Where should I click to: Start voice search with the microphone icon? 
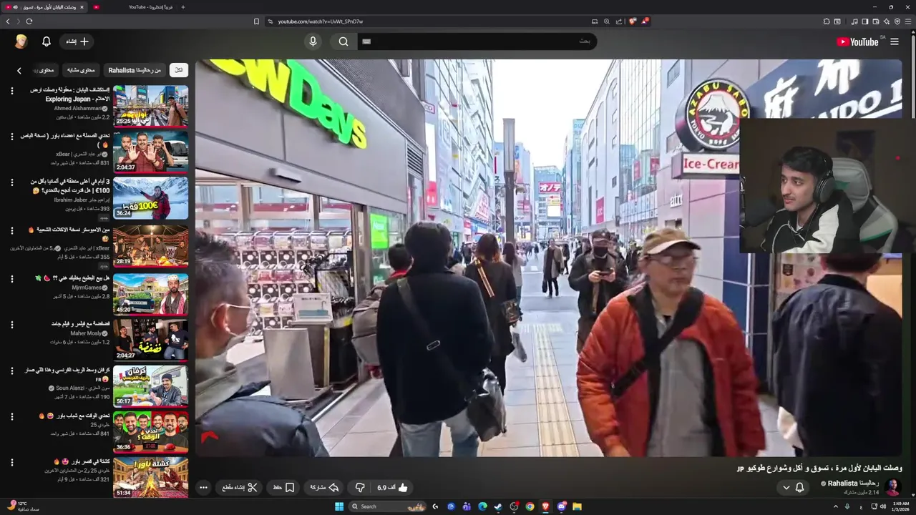(313, 41)
